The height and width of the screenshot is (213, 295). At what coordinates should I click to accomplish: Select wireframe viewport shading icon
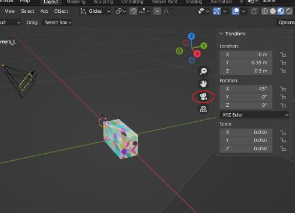coord(265,11)
